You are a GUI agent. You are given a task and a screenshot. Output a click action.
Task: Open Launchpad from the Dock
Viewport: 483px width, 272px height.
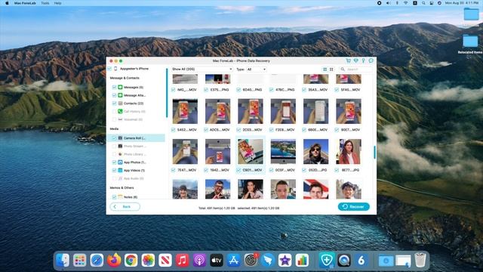pyautogui.click(x=80, y=261)
